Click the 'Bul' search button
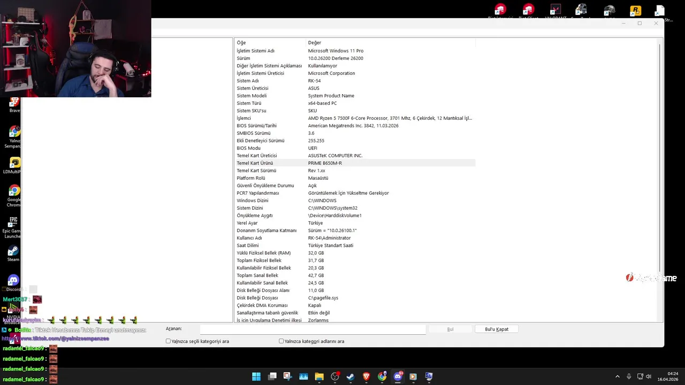The height and width of the screenshot is (385, 685). [450, 329]
